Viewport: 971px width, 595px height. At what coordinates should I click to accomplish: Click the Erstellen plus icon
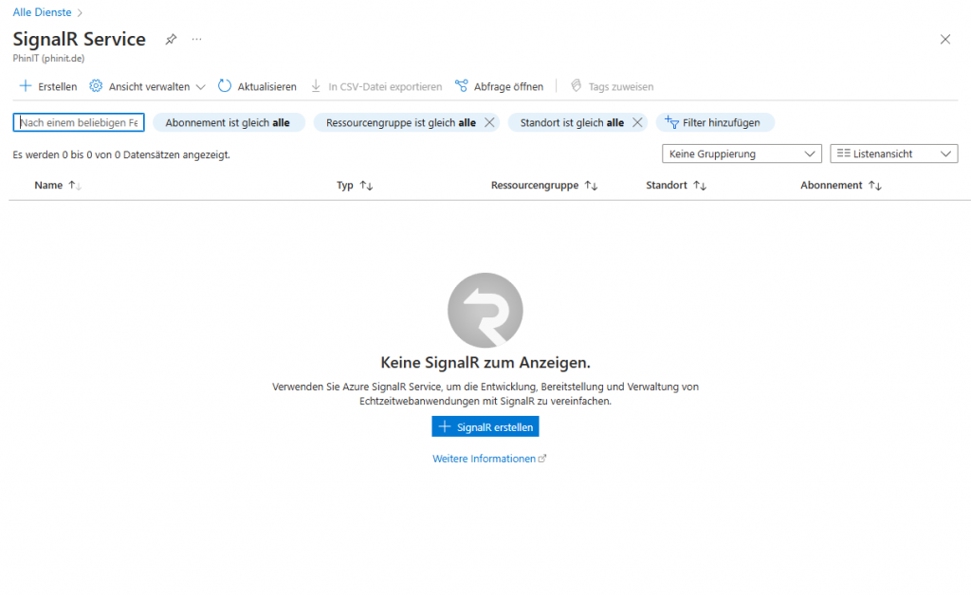coord(23,86)
